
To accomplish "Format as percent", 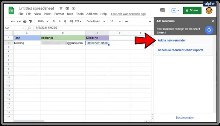I will coord(60,21).
